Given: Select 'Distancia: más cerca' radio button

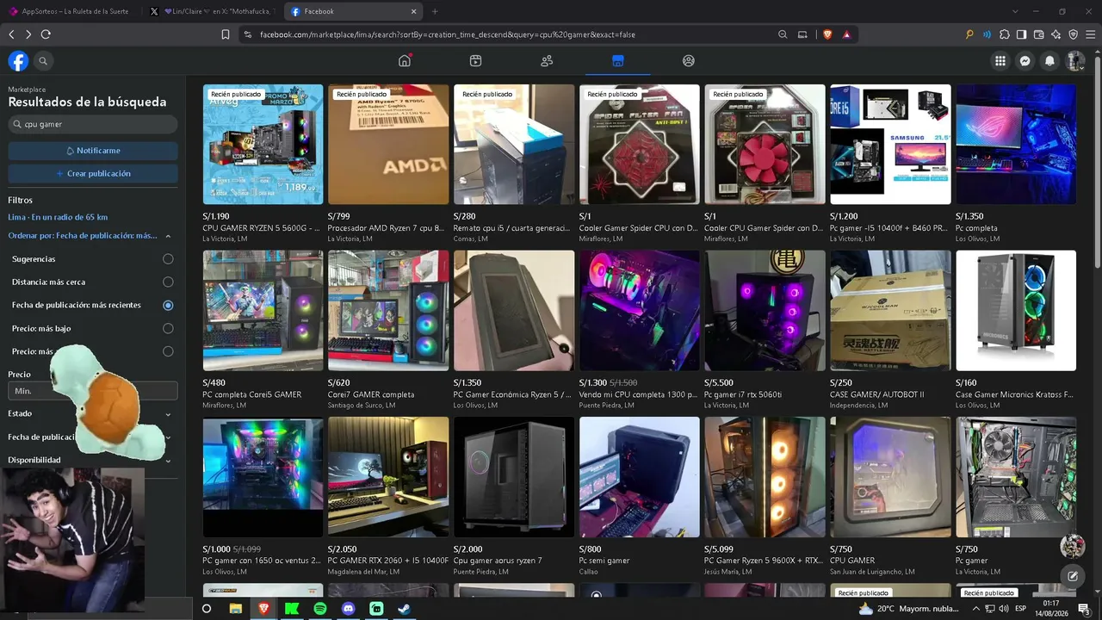Looking at the screenshot, I should [168, 282].
